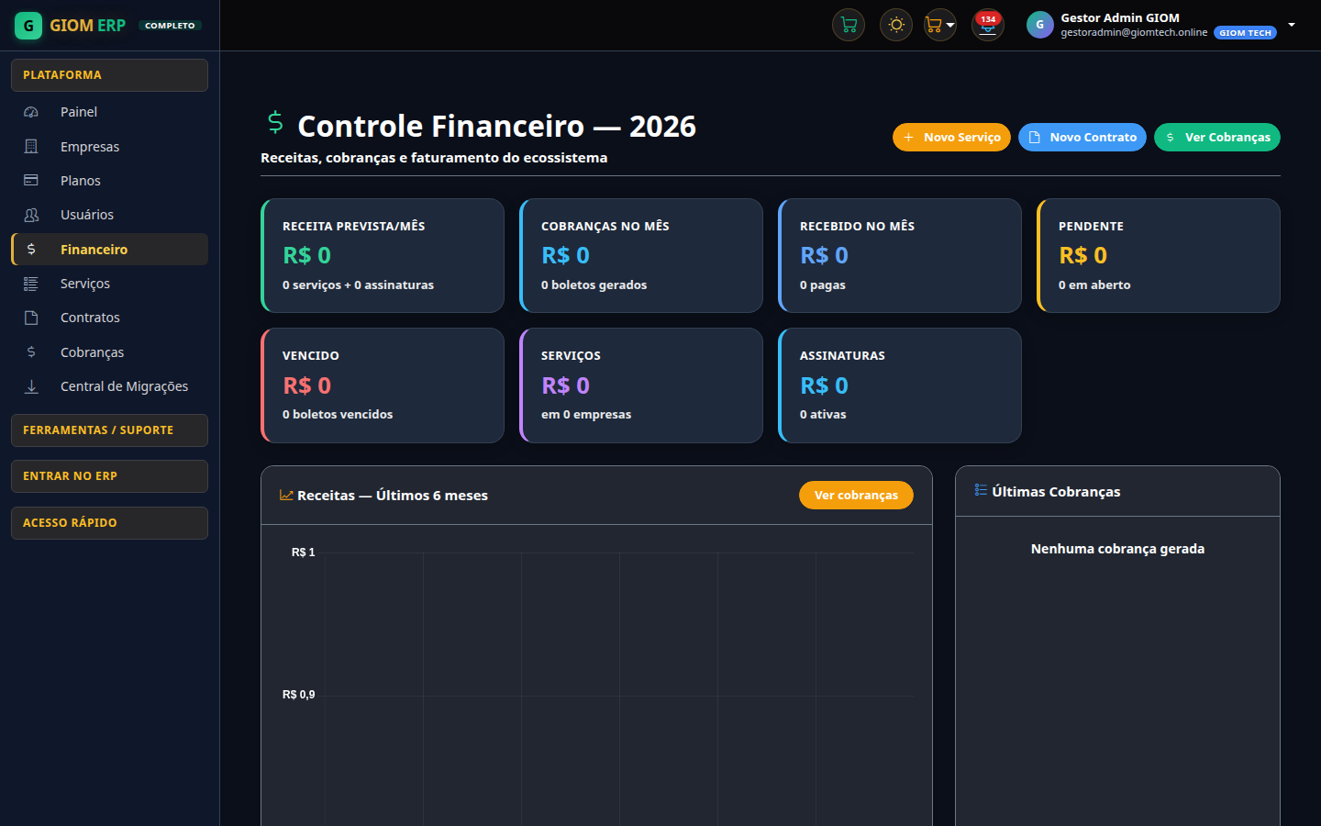Viewport: 1321px width, 826px height.
Task: Expand ACESSO RÁPIDO section
Action: (x=109, y=523)
